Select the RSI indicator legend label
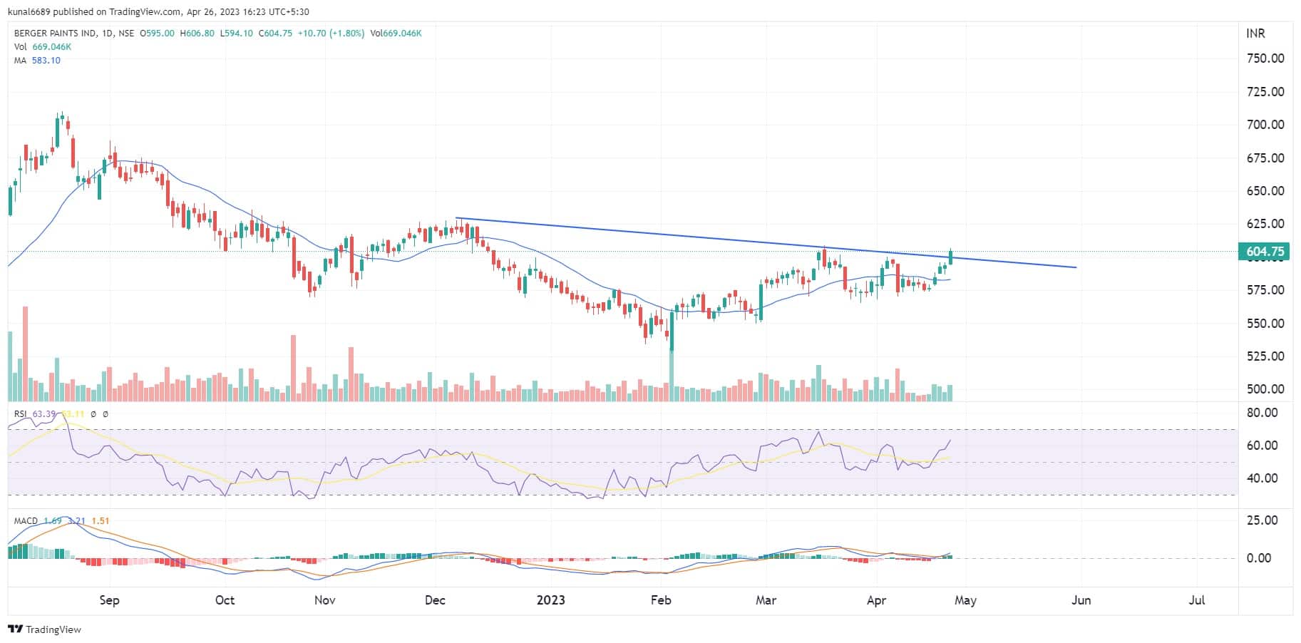The width and height of the screenshot is (1301, 643). (22, 414)
